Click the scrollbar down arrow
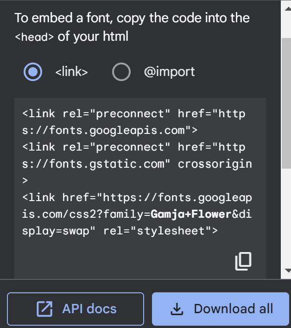Image resolution: width=291 pixels, height=328 pixels. (x=287, y=270)
